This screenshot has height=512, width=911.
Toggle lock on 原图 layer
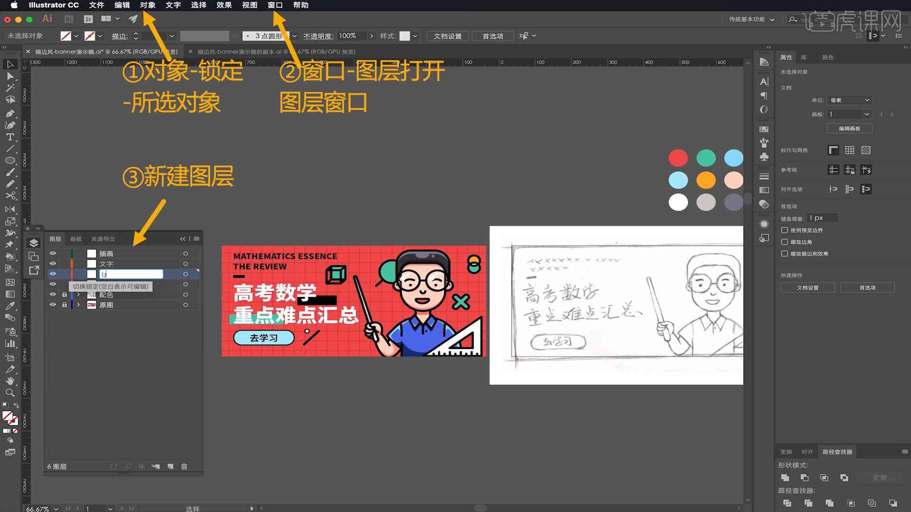pos(64,304)
